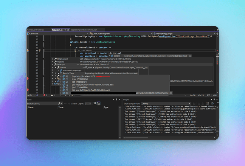The height and width of the screenshot is (166, 245).
Task: Pin the claim [6] datatip value
Action: pyautogui.click(x=171, y=93)
